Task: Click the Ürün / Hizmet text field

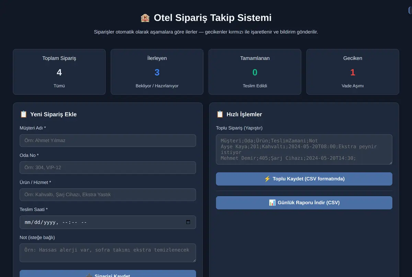Action: coord(108,195)
